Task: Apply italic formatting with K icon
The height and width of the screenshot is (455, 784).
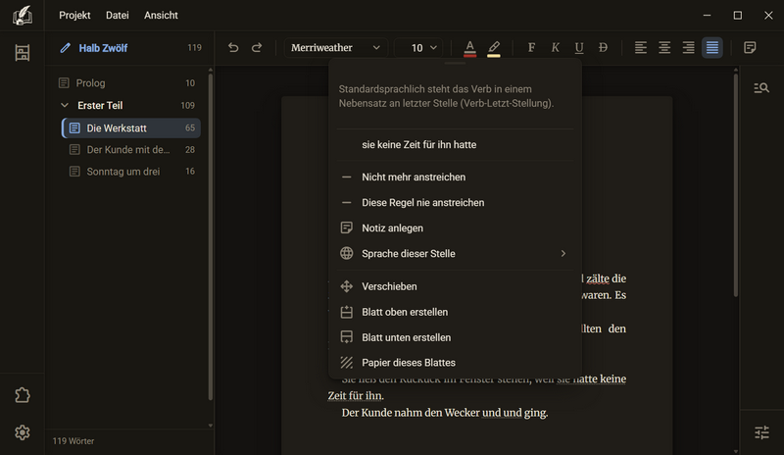Action: pyautogui.click(x=555, y=47)
